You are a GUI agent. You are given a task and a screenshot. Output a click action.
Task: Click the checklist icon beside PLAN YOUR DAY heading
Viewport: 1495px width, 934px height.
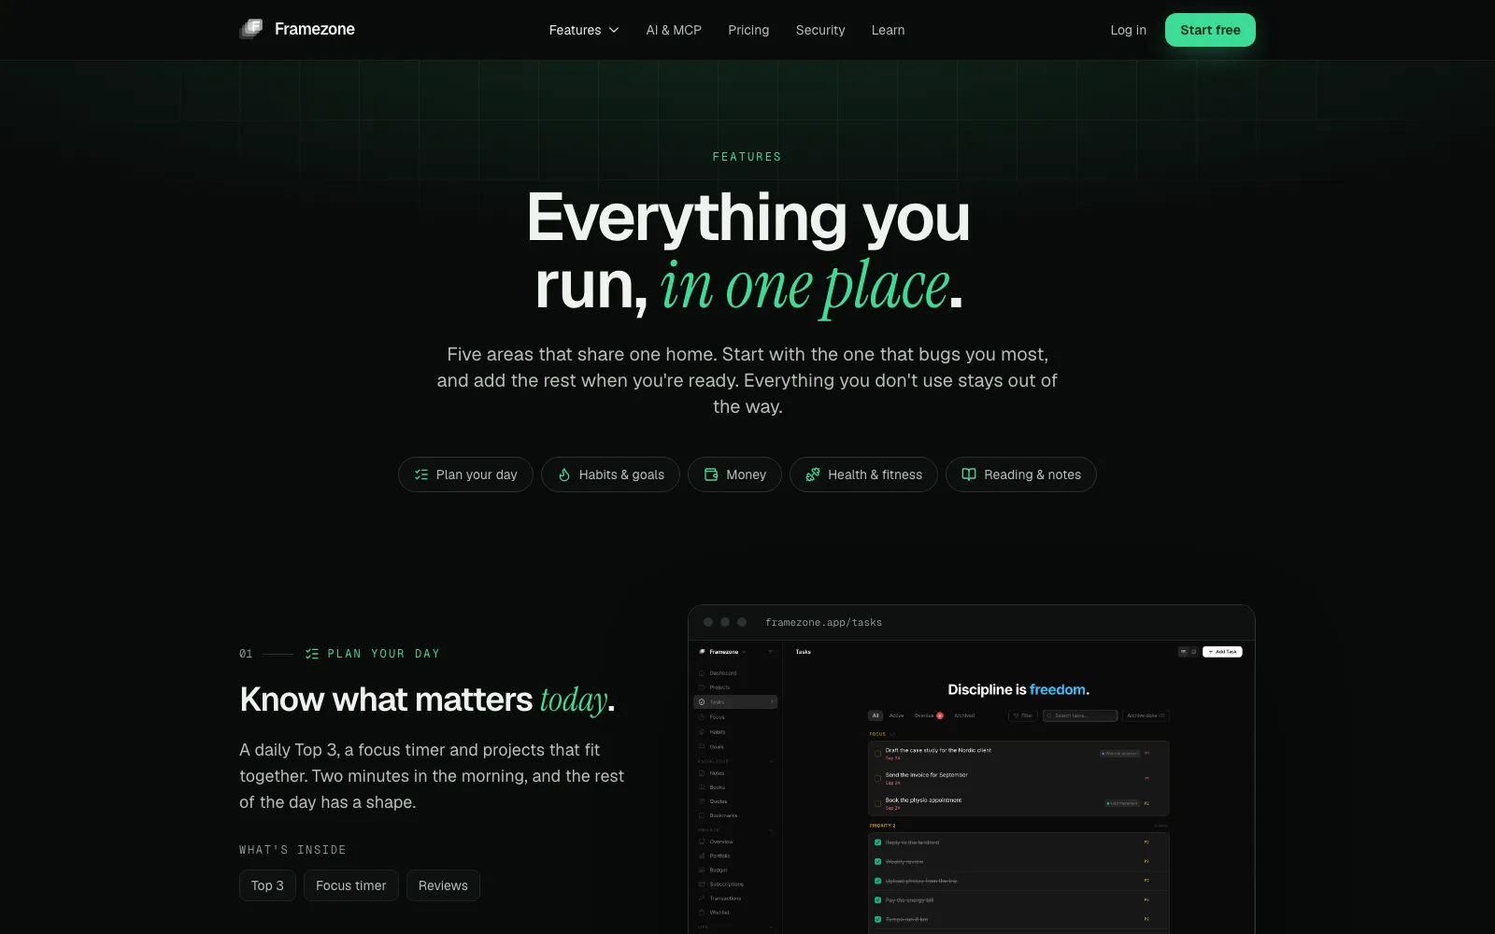(312, 654)
